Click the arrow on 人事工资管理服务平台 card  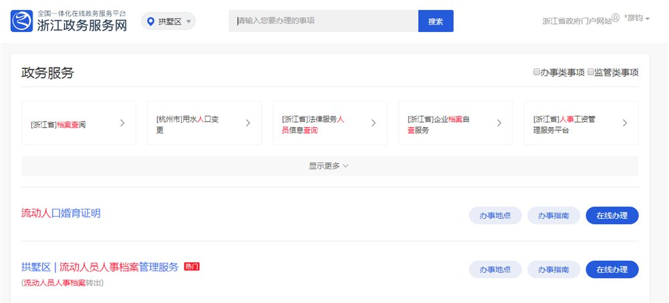click(x=624, y=122)
